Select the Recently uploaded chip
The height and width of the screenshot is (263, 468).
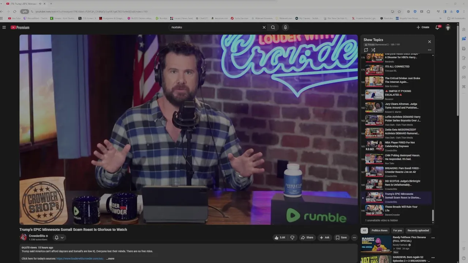[x=418, y=230]
